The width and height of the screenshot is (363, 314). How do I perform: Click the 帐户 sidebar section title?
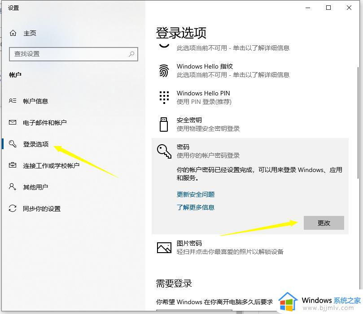coord(15,75)
